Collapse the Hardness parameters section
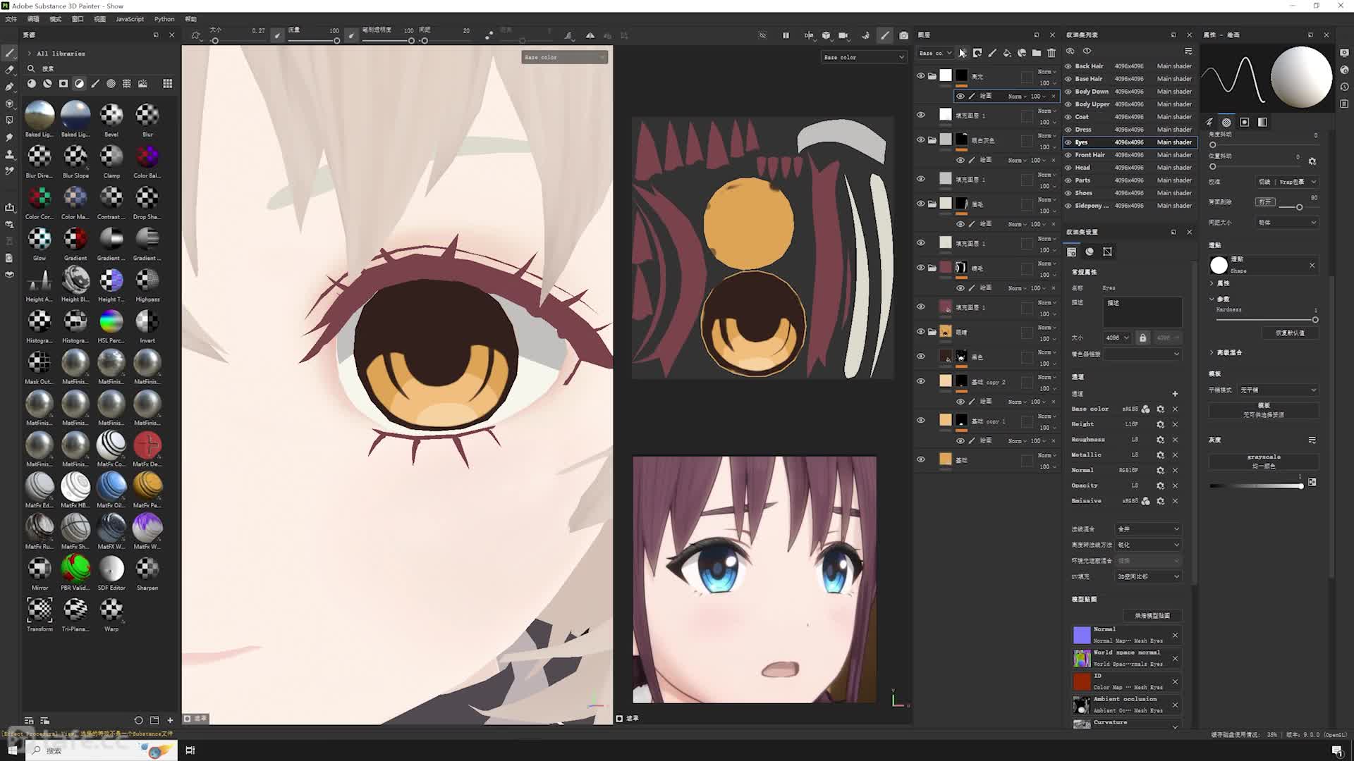Viewport: 1354px width, 761px height. pos(1212,299)
